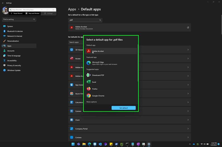
Task: Click the Settings gear in the taskbar
Action: point(149,144)
